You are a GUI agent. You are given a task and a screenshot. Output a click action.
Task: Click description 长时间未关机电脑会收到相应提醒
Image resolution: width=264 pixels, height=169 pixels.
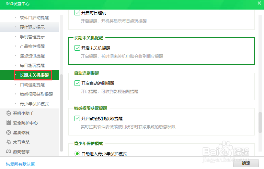click(x=132, y=56)
